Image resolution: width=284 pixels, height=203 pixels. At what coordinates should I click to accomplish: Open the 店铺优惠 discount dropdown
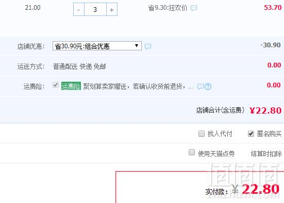(97, 46)
